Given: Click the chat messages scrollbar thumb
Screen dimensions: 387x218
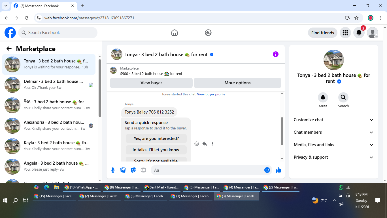Looking at the screenshot, I should [282, 131].
